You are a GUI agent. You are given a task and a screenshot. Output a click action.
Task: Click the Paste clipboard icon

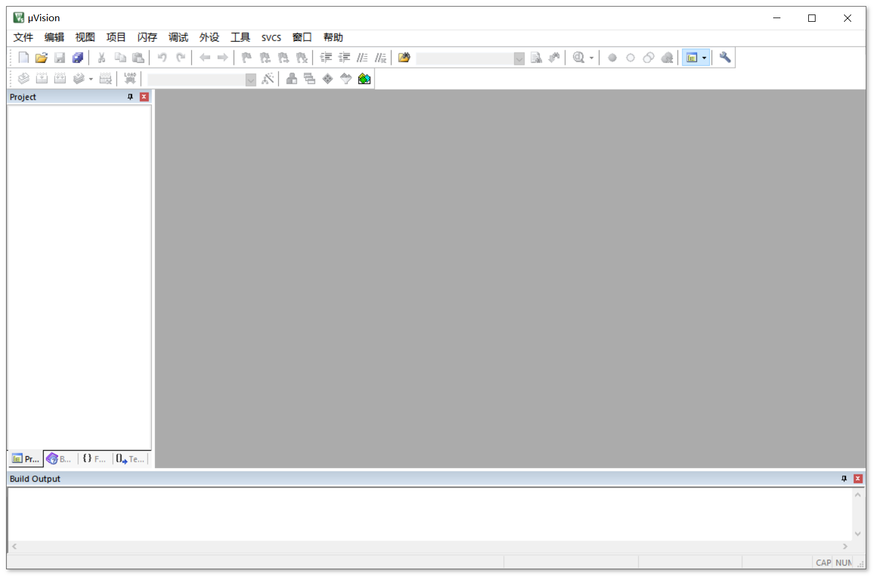pos(138,57)
